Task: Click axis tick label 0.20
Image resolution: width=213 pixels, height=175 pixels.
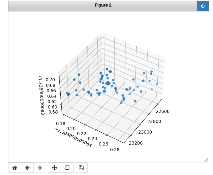Action: (71, 129)
